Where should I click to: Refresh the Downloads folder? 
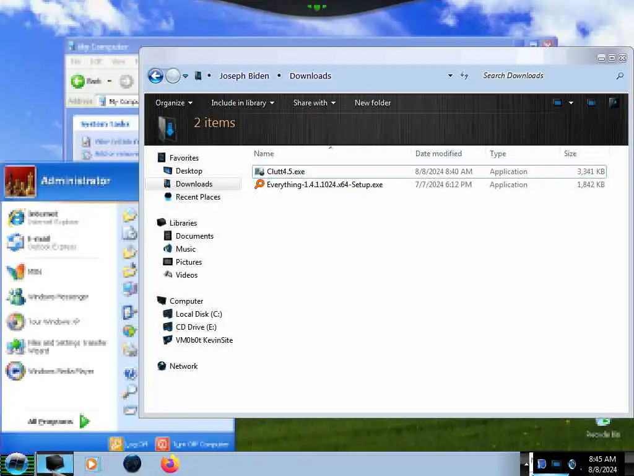(x=464, y=76)
